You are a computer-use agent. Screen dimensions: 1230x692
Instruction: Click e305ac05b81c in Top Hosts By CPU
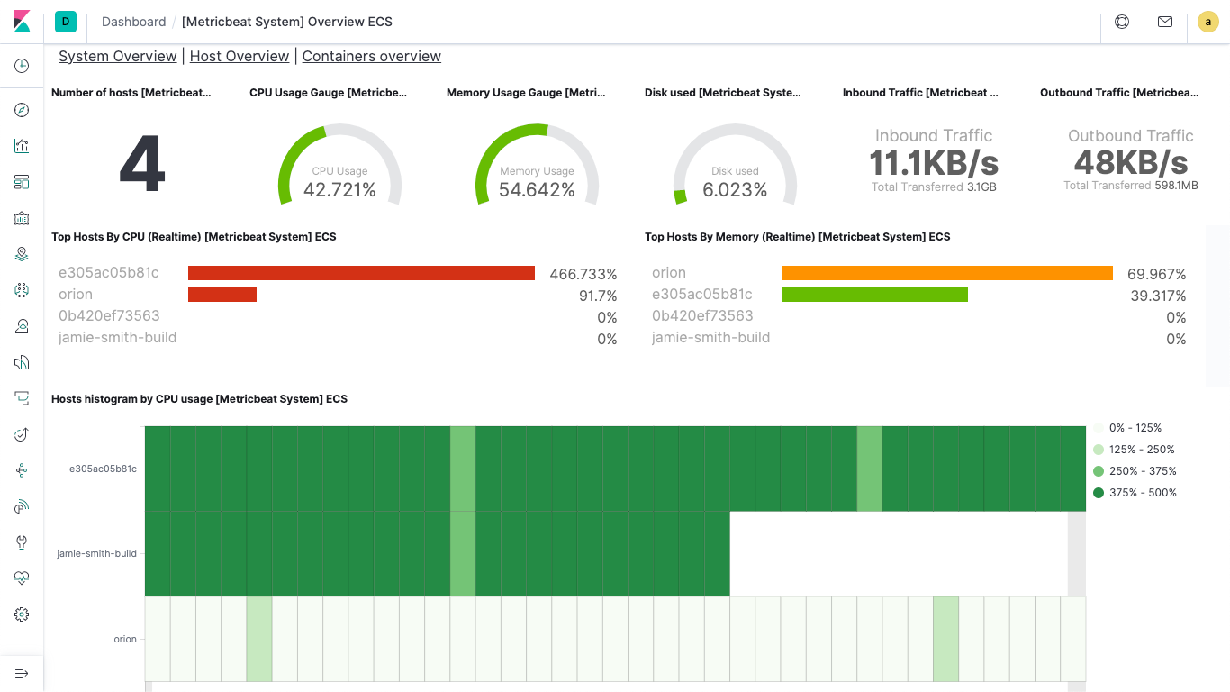coord(109,272)
